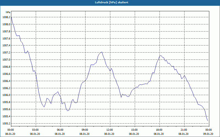Pick the 12:00 x-axis label
This screenshot has width=220, height=137.
coord(110,130)
